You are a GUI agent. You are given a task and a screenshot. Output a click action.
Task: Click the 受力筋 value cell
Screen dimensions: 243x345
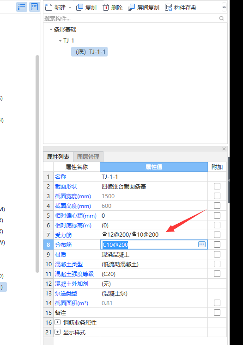[x=154, y=235]
